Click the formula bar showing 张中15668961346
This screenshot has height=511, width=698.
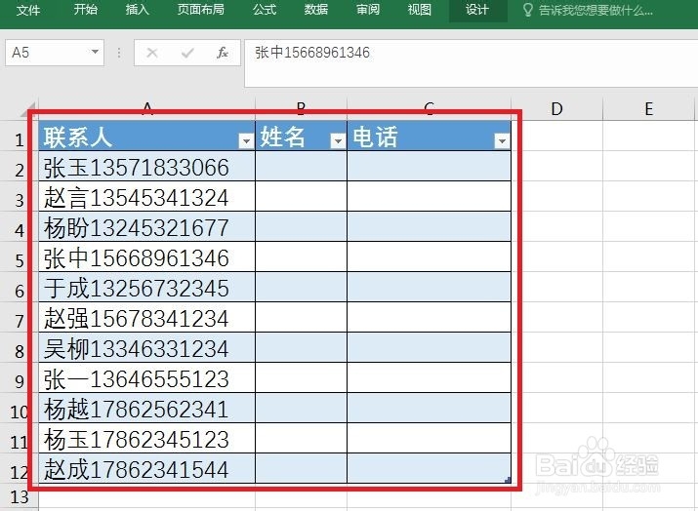coord(471,63)
